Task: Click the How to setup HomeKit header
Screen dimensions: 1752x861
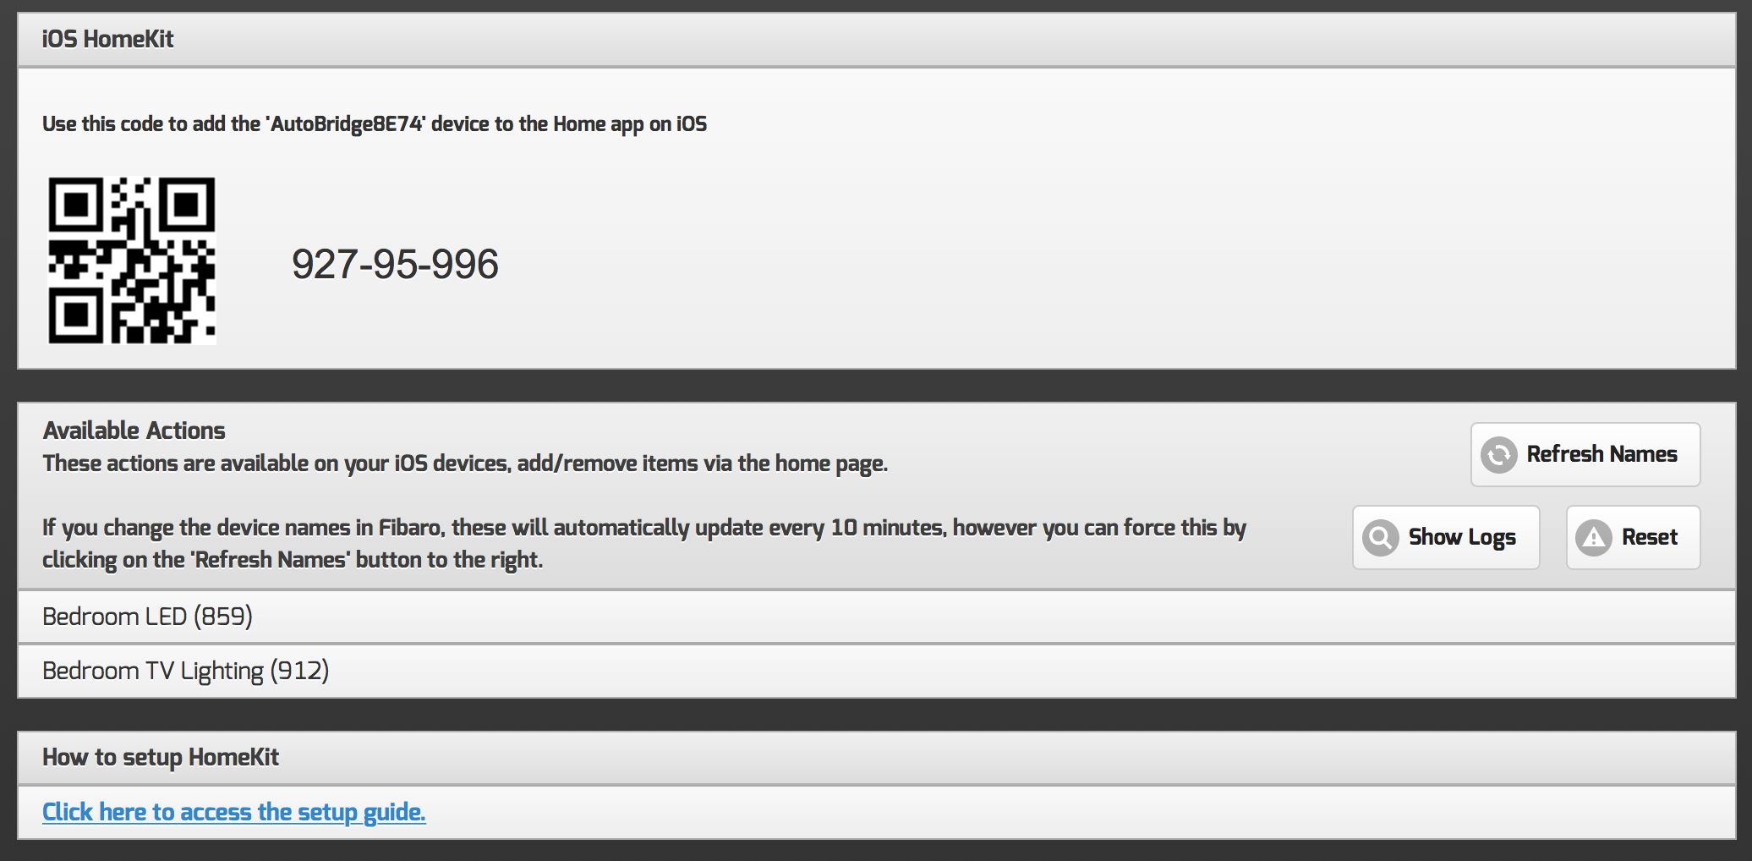Action: coord(161,757)
